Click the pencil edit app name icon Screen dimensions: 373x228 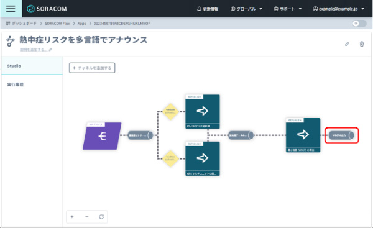pyautogui.click(x=347, y=44)
